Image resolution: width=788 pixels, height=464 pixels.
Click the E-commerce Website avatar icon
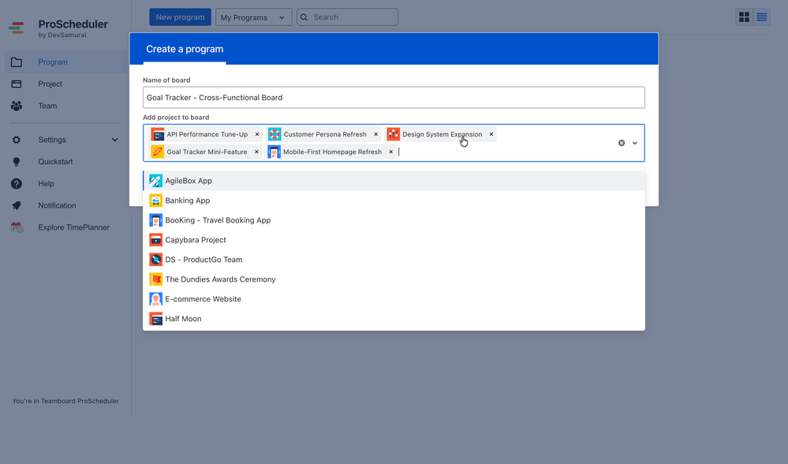(156, 299)
